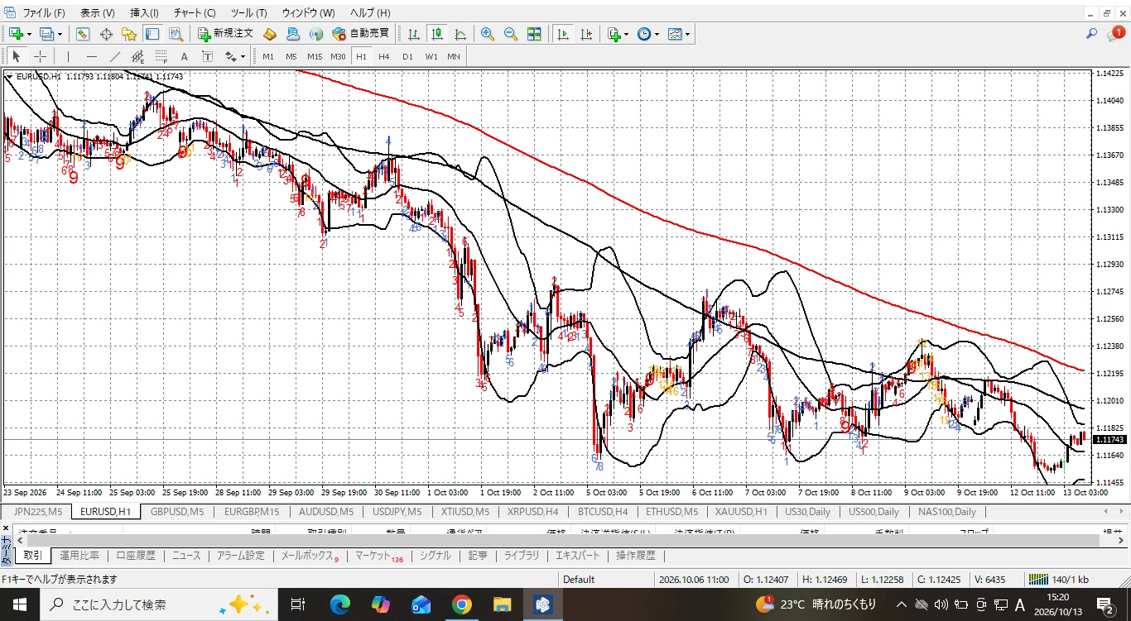Toggle chart shift from right edge
Image resolution: width=1131 pixels, height=621 pixels.
pyautogui.click(x=586, y=34)
